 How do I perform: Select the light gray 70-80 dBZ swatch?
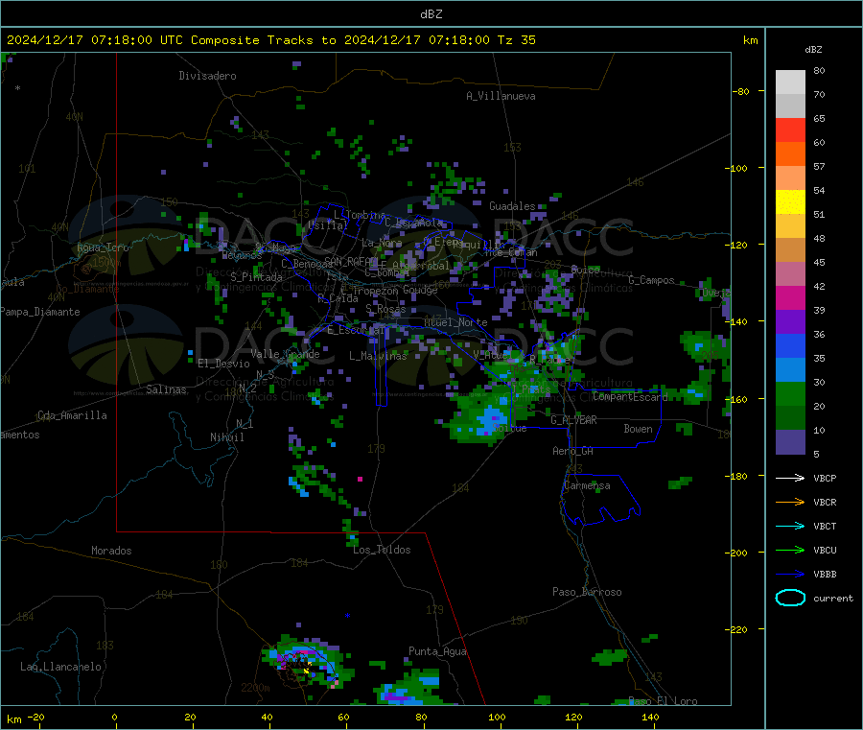click(790, 82)
